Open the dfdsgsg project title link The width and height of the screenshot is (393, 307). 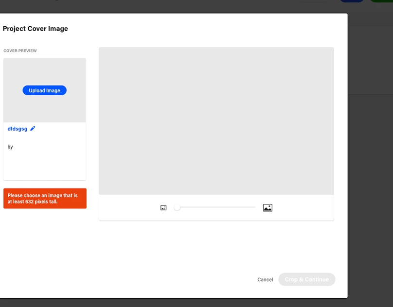(18, 129)
